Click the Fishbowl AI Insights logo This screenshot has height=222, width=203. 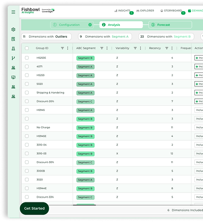click(x=30, y=11)
